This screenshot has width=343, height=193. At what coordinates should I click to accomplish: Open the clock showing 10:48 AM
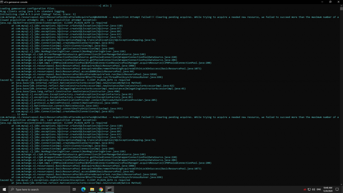point(328,189)
